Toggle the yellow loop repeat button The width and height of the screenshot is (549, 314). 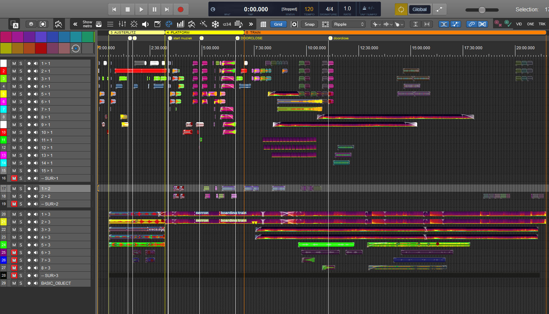coord(401,9)
